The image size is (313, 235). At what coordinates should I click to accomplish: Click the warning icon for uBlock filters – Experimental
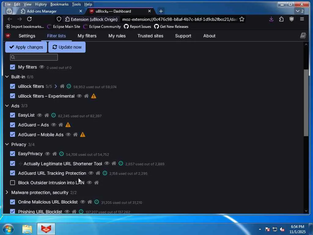94,96
